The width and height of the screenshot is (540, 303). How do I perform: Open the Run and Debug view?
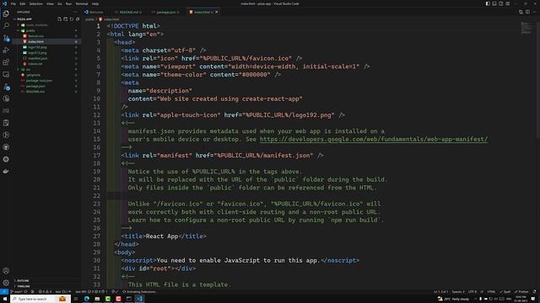6,50
